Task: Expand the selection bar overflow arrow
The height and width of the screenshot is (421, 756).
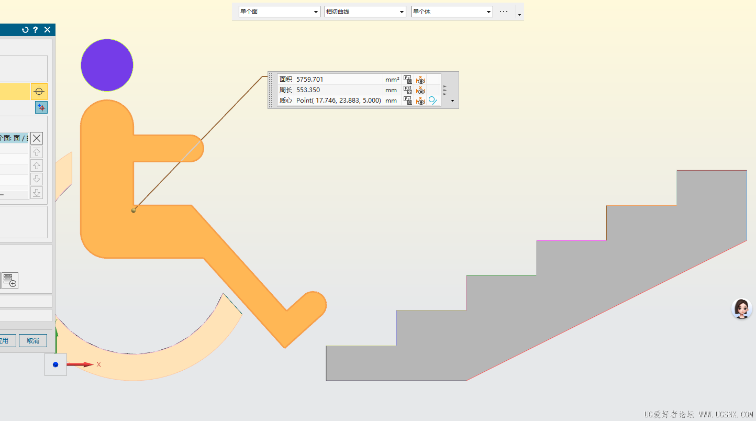Action: click(519, 15)
